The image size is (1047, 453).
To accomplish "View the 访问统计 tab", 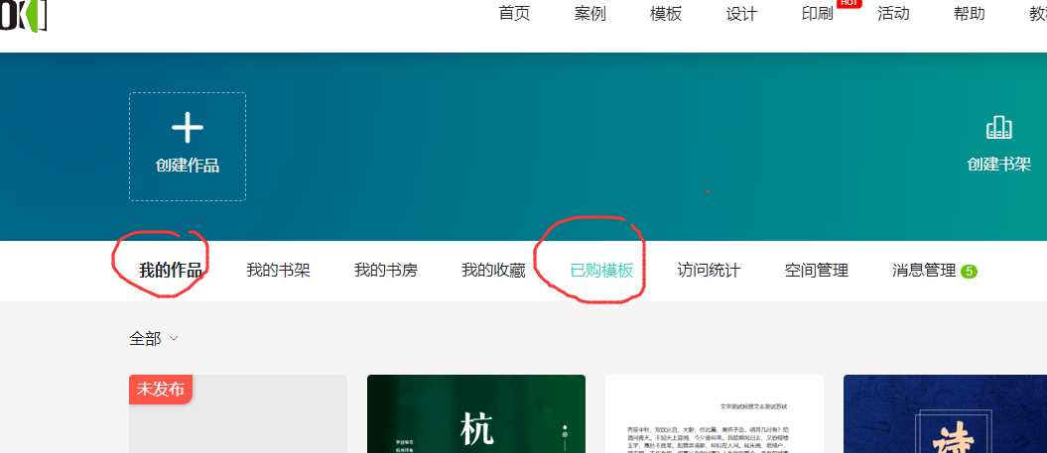I will pyautogui.click(x=709, y=270).
